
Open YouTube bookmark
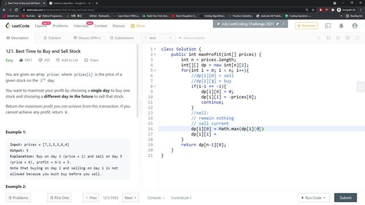28,16
